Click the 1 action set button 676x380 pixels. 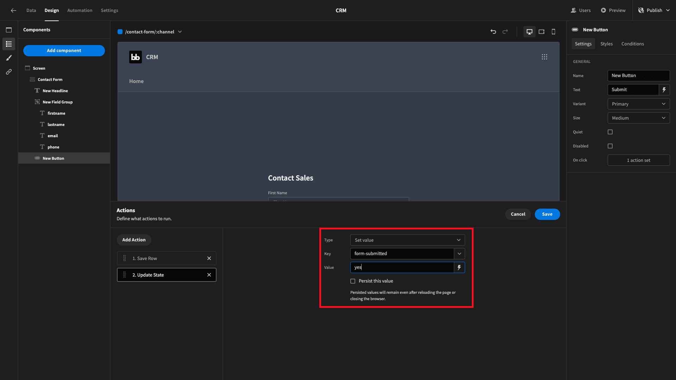(x=639, y=160)
